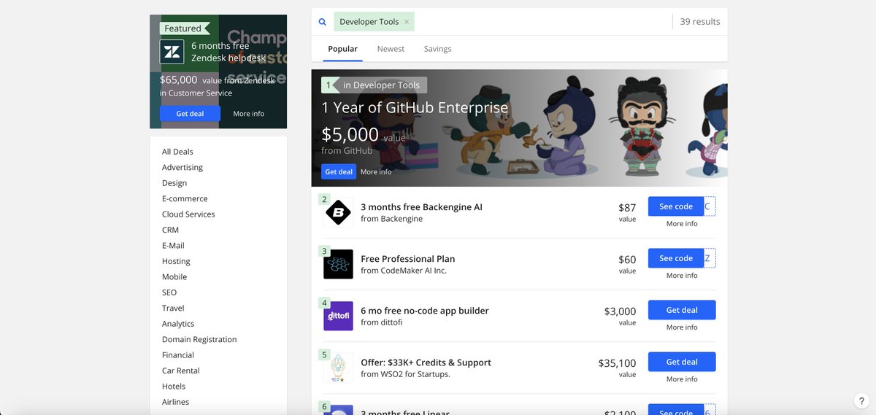876x415 pixels.
Task: Select the Hotels category
Action: pyautogui.click(x=174, y=387)
